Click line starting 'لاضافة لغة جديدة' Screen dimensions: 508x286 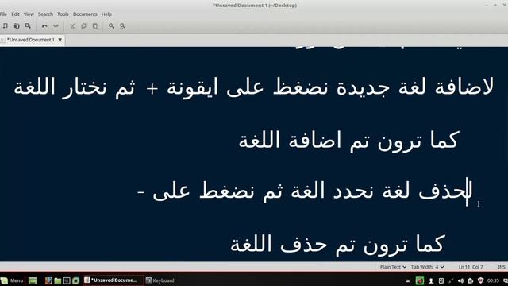(x=254, y=87)
